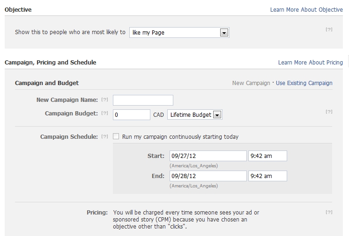
Task: Select Use Existing Campaign
Action: tap(304, 83)
